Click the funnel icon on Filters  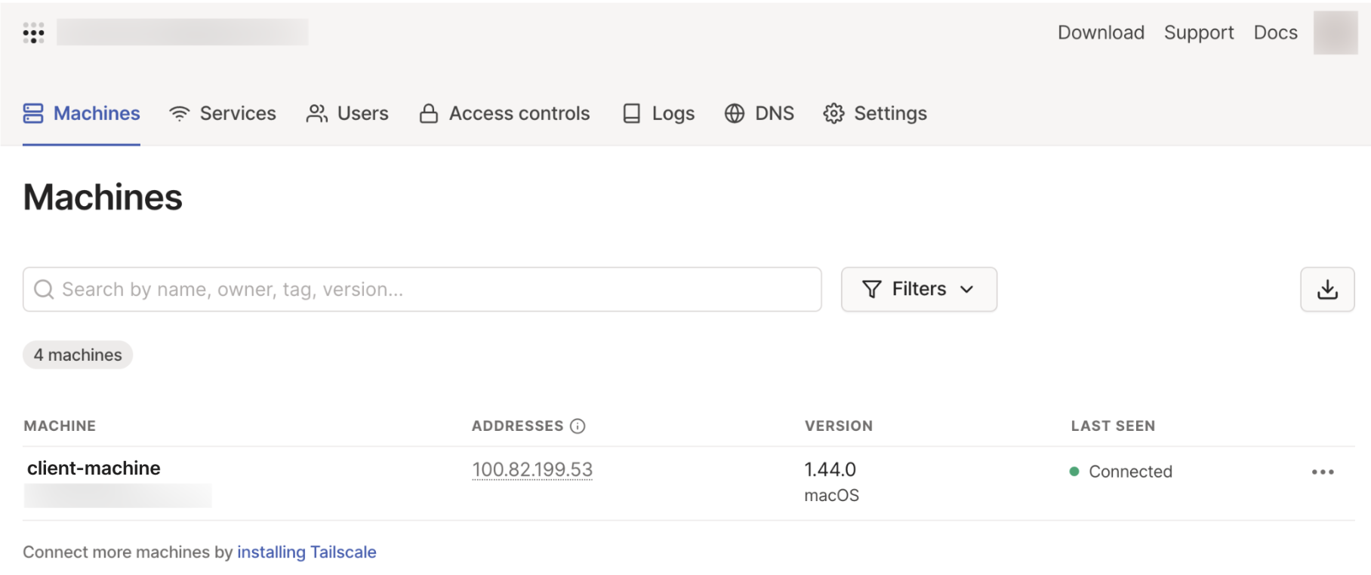pos(871,290)
